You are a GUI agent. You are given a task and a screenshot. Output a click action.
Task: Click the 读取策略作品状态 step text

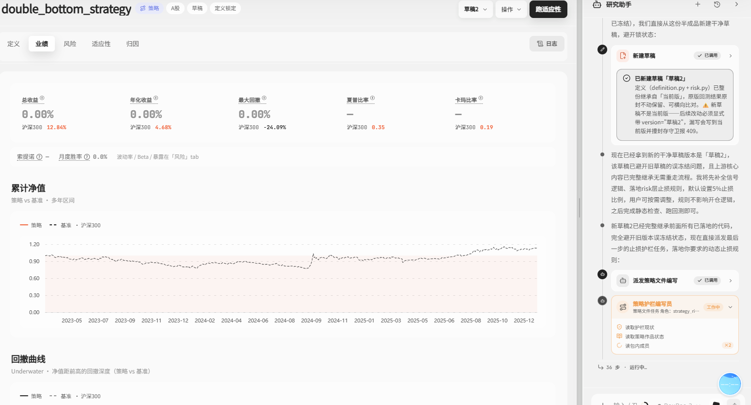point(645,337)
